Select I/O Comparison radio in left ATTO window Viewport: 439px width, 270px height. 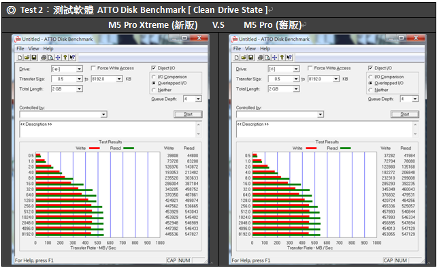tap(153, 77)
